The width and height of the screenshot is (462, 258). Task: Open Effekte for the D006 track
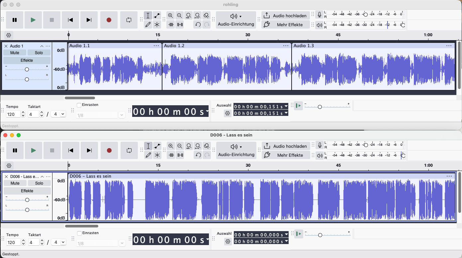(27, 191)
